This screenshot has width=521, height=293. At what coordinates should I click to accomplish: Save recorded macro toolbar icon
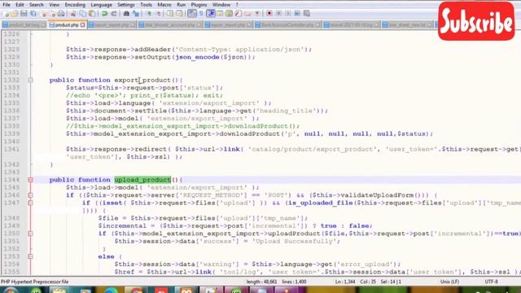coord(306,14)
